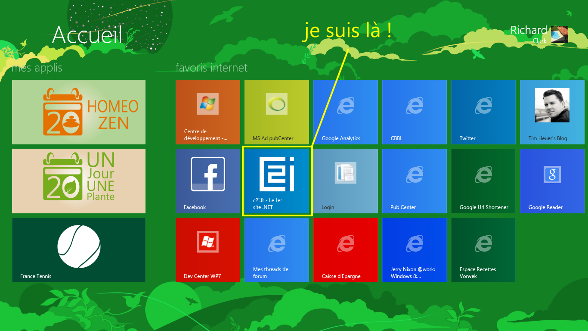Open the Google Reader tile
Image resolution: width=588 pixels, height=331 pixels.
point(552,181)
